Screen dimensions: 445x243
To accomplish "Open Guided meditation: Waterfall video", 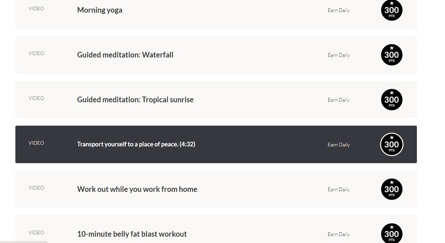I will pos(125,55).
